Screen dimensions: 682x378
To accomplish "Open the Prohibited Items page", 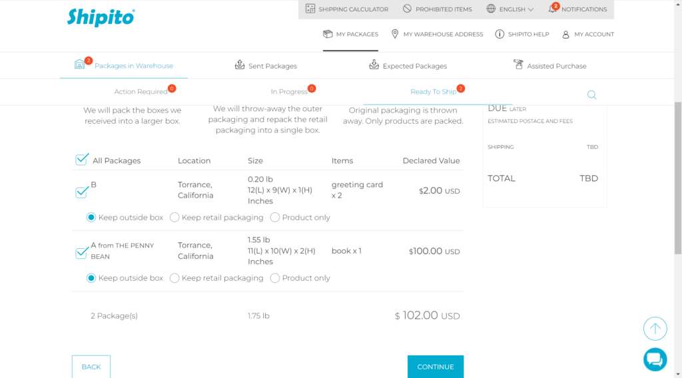I will pos(437,9).
